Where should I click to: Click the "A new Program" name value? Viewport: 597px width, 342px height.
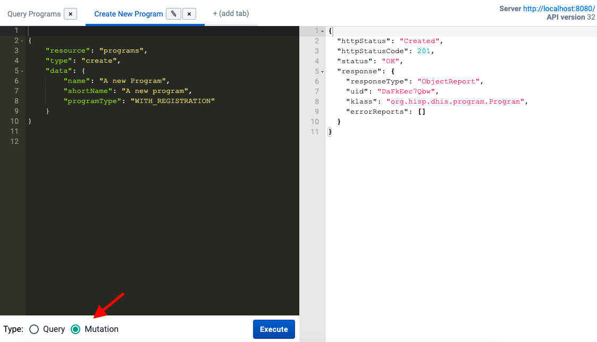click(133, 81)
